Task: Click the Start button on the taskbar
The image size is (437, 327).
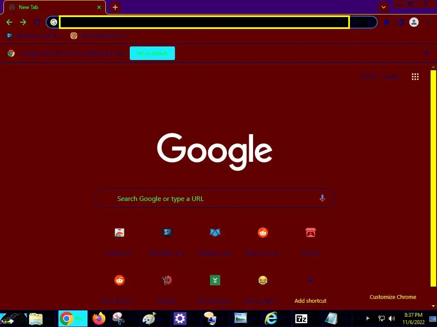Action: 13,318
